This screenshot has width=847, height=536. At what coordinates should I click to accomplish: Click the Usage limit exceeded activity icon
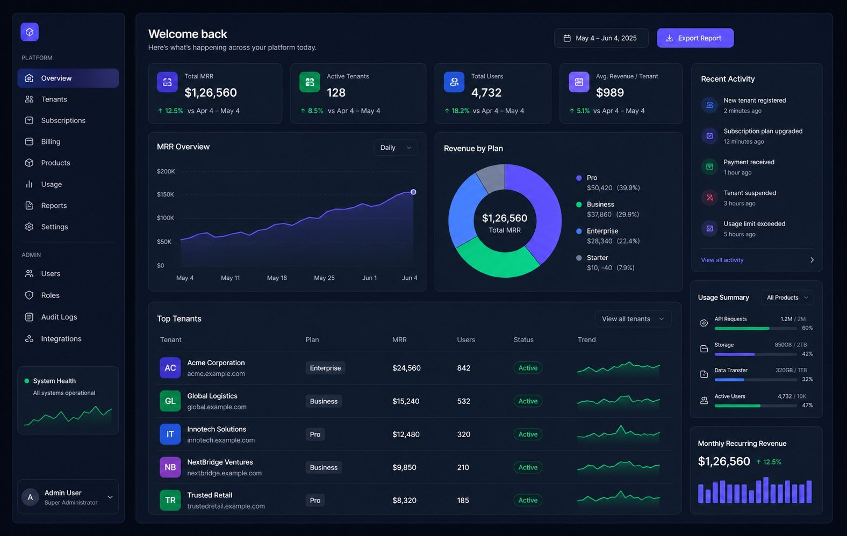(x=709, y=229)
